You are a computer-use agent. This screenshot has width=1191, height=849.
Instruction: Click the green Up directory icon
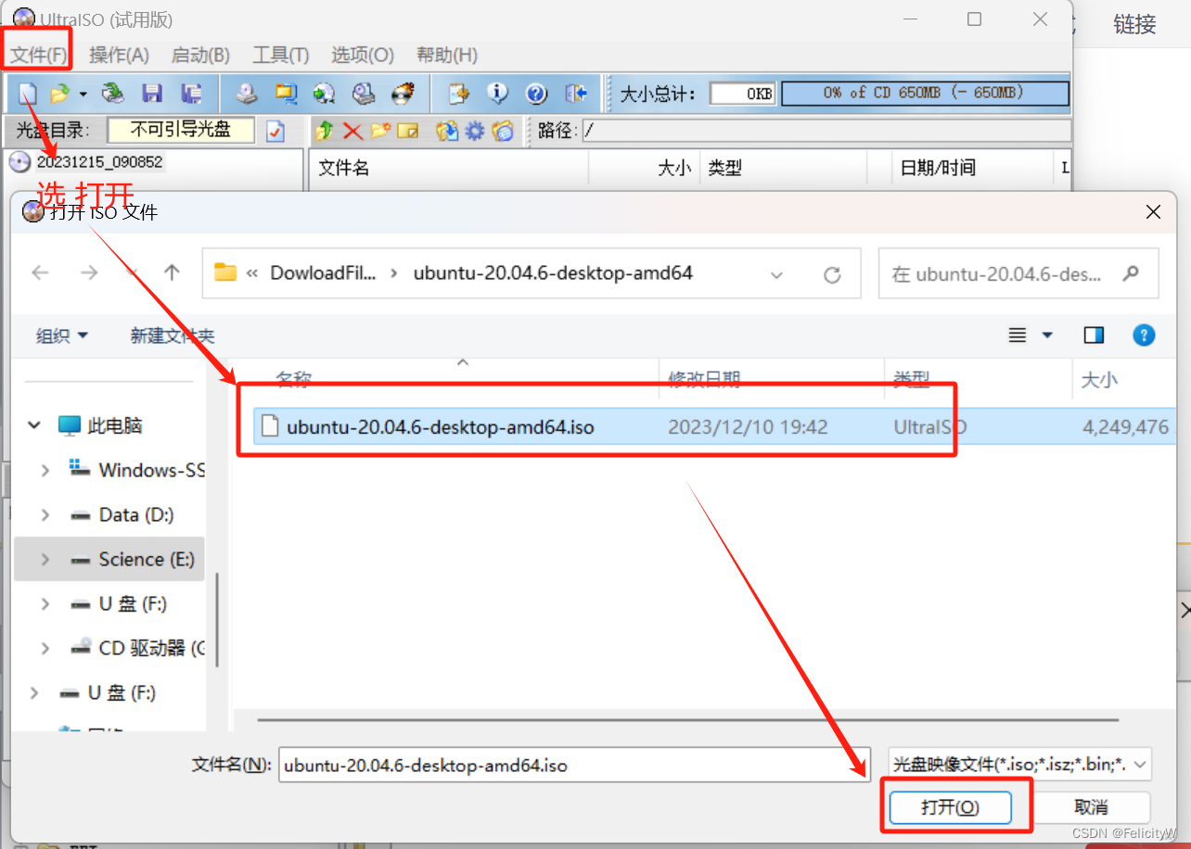(x=325, y=131)
